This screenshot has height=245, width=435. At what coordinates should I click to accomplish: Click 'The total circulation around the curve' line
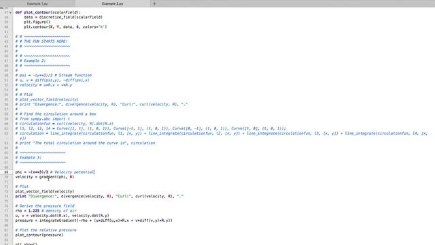click(85, 143)
